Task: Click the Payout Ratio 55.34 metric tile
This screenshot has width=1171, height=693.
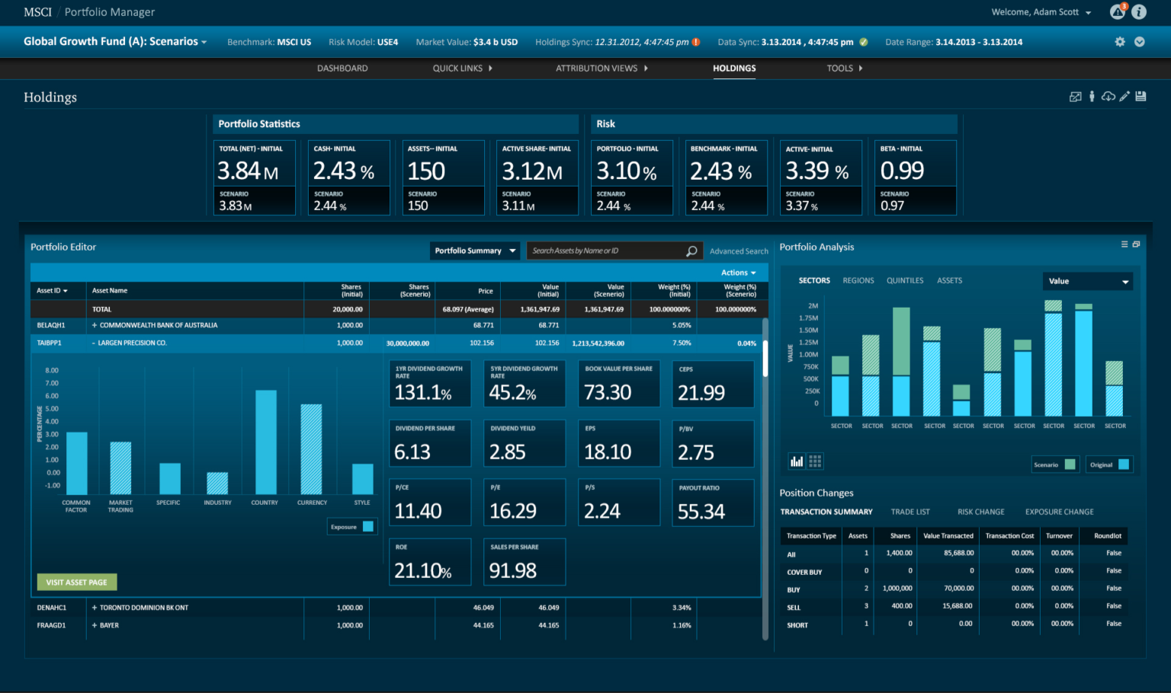Action: [713, 503]
